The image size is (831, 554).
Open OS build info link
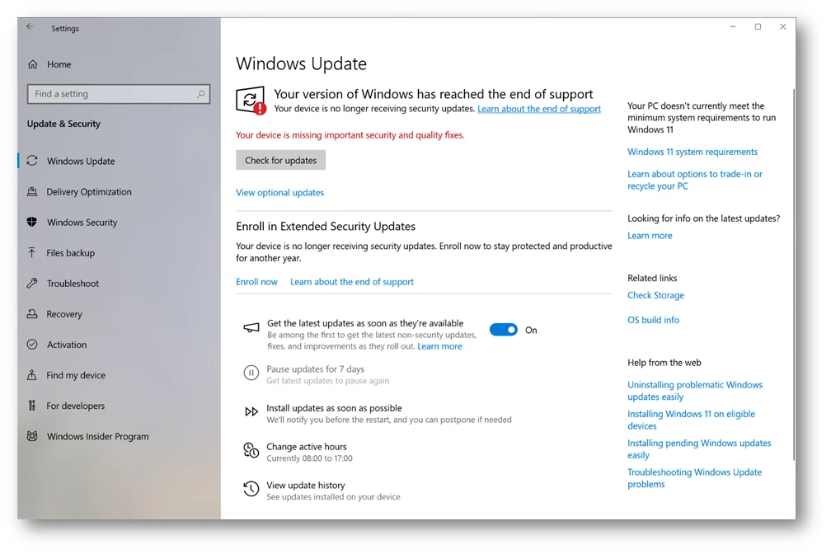pyautogui.click(x=653, y=320)
